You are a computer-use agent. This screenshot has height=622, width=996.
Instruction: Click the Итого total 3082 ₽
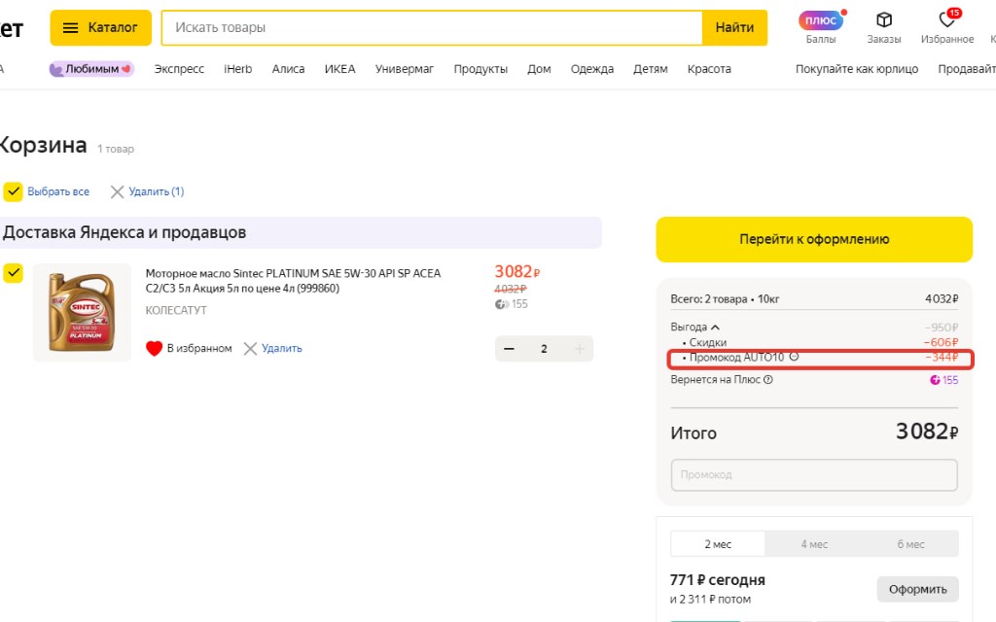[927, 432]
